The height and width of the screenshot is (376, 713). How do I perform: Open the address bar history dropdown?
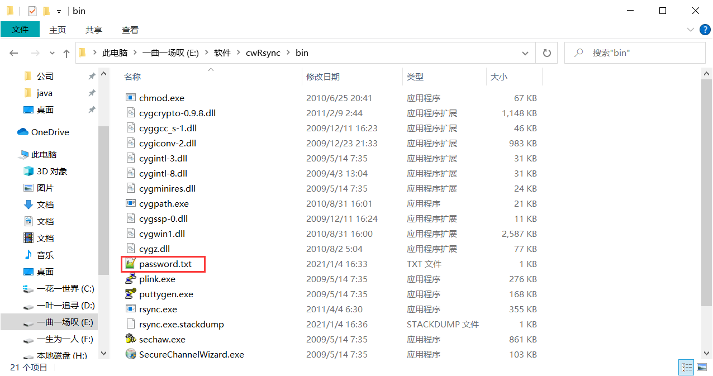(525, 53)
